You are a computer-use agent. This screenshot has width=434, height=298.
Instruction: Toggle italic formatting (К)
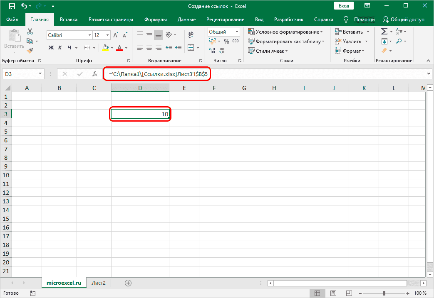pyautogui.click(x=60, y=47)
